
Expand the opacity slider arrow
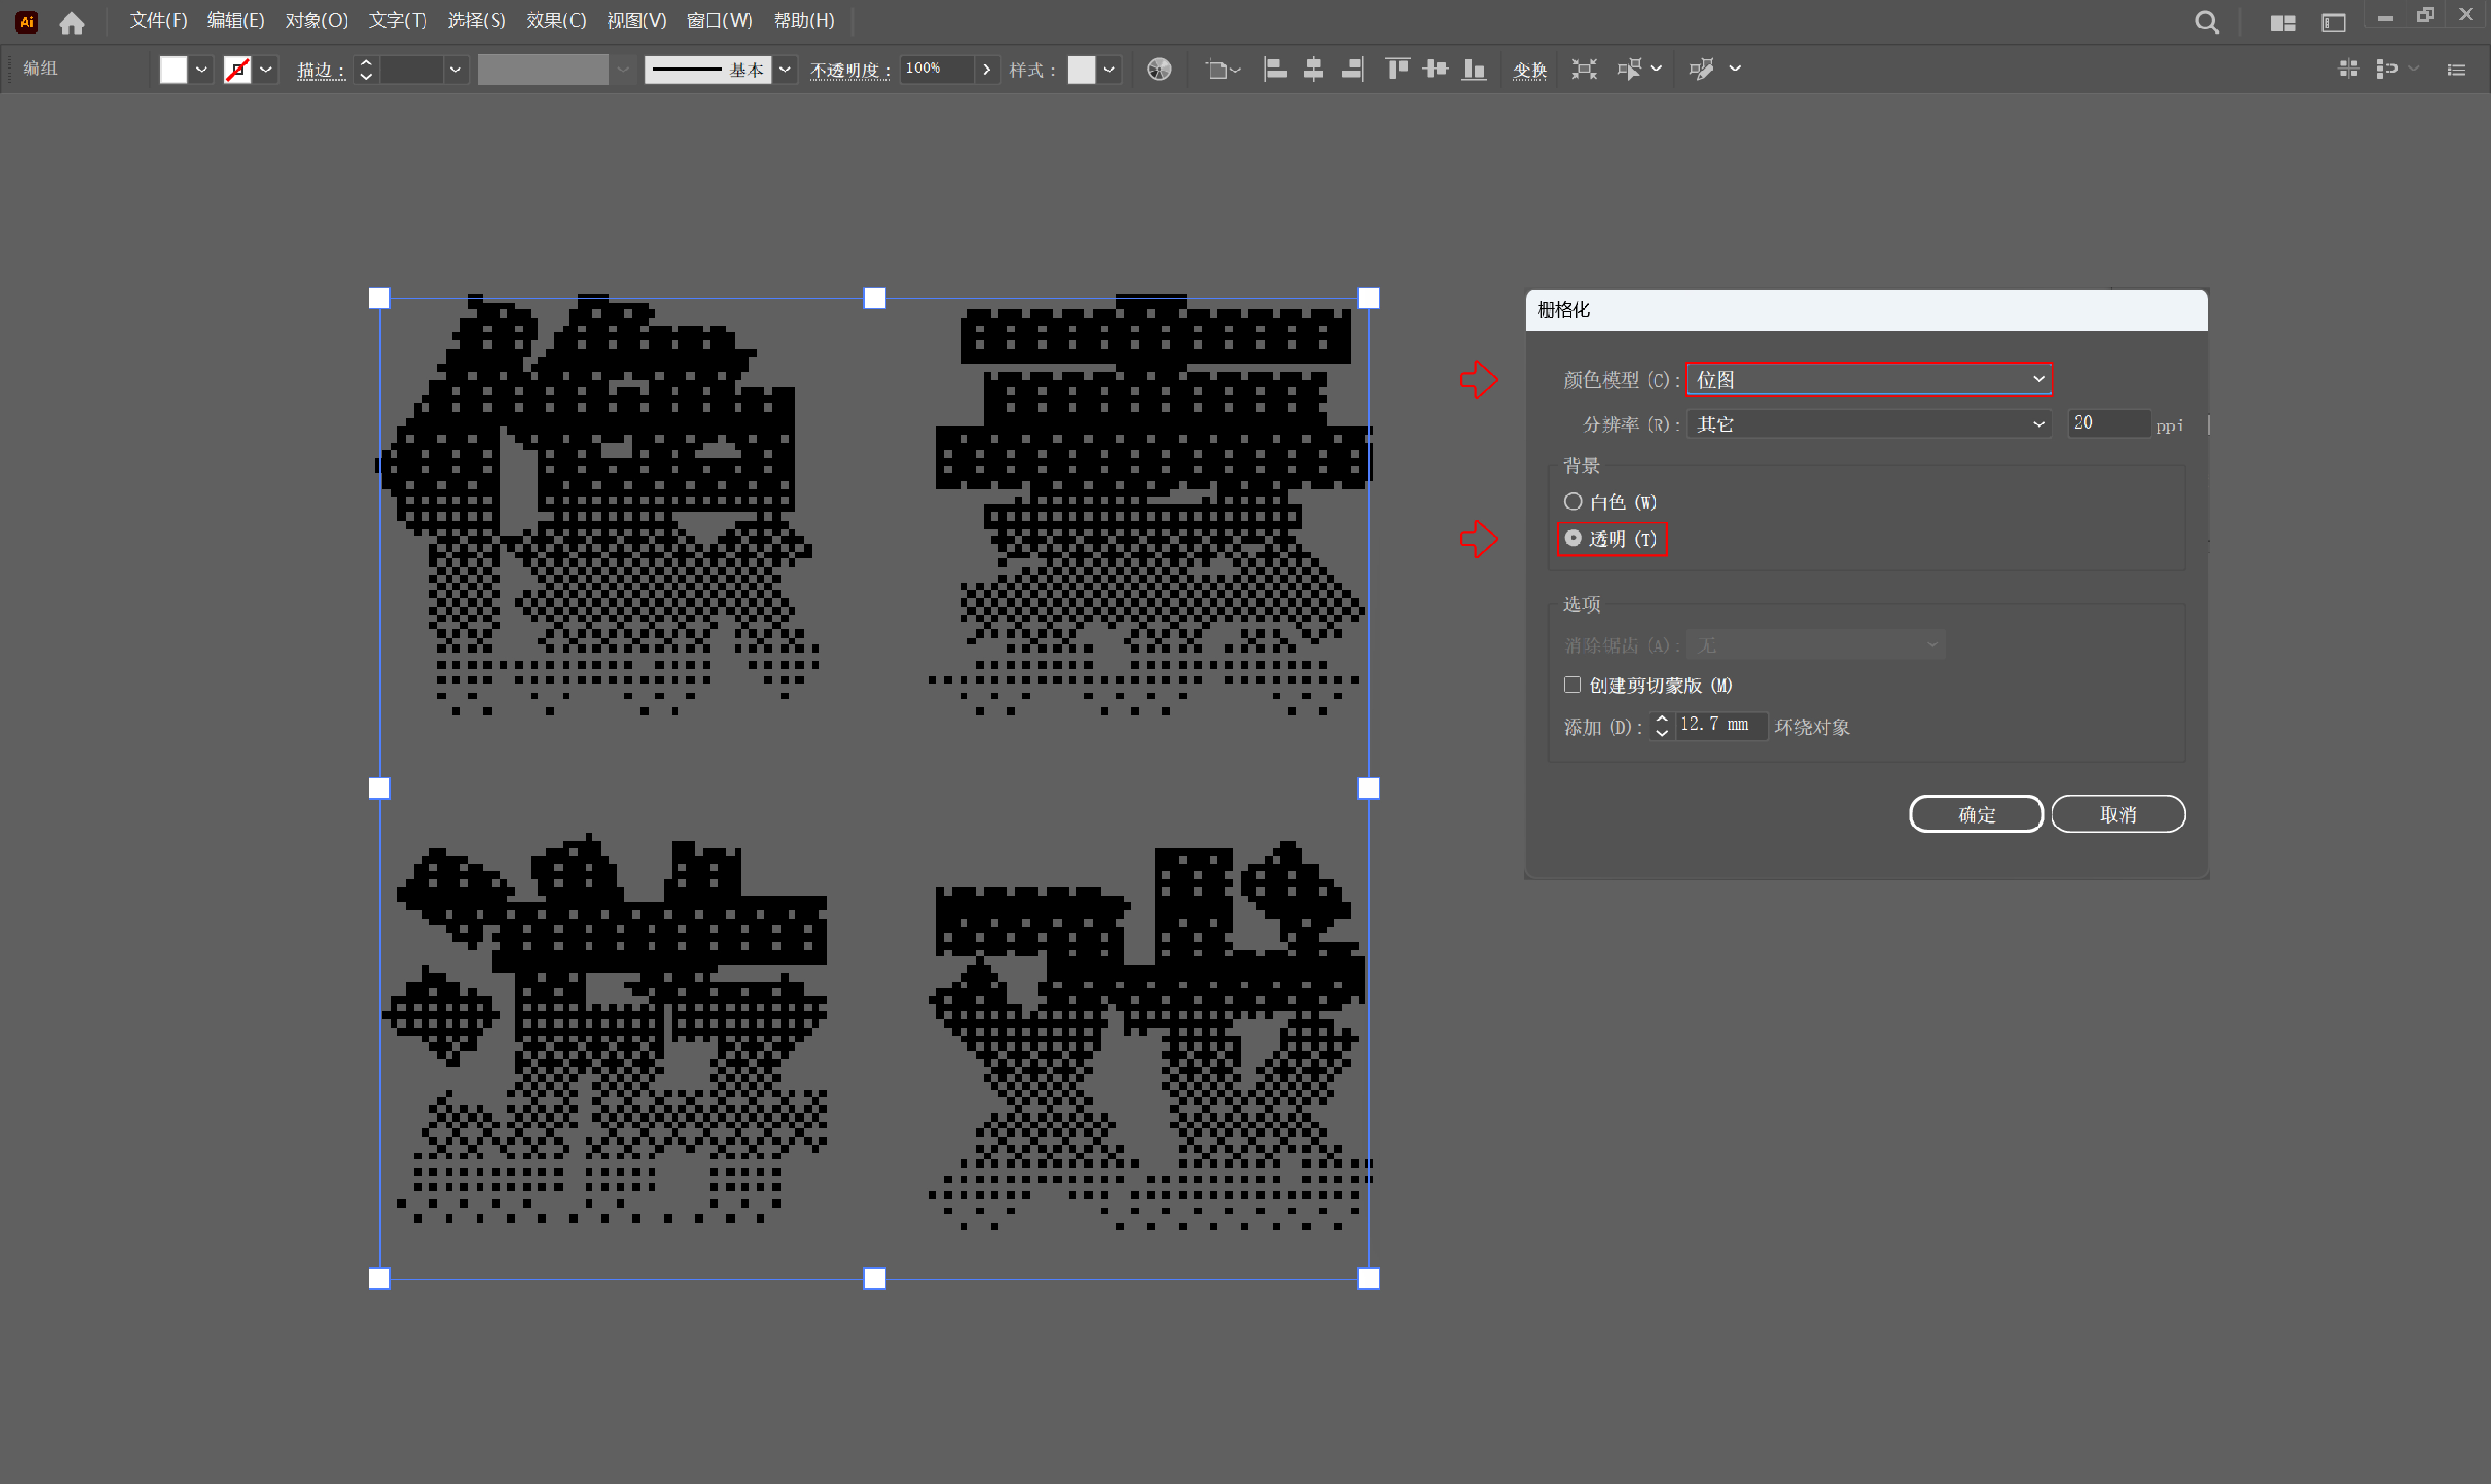987,69
